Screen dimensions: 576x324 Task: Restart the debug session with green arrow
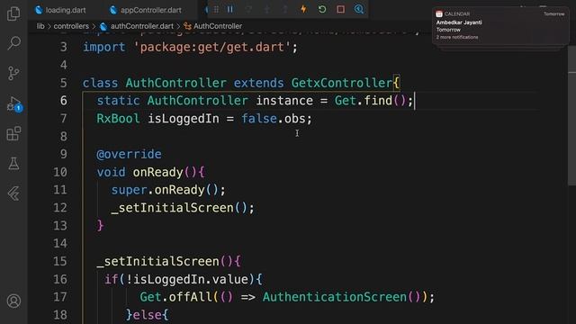(322, 9)
